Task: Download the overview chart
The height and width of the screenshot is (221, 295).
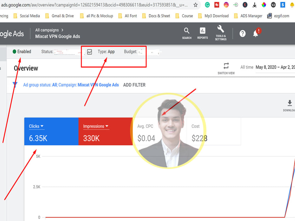Action: click(290, 106)
